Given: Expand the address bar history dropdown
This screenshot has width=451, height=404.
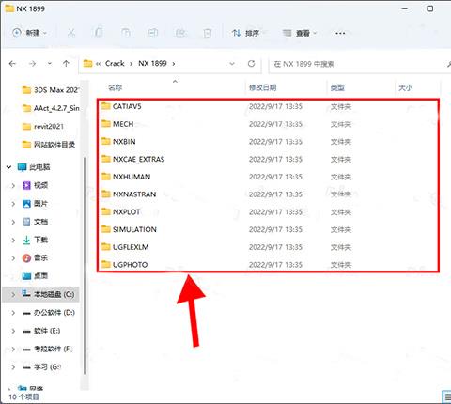Looking at the screenshot, I should [x=232, y=64].
